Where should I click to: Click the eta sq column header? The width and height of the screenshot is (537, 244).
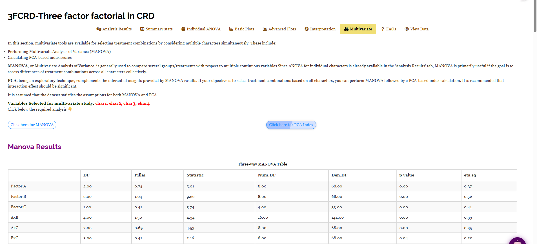click(489, 175)
